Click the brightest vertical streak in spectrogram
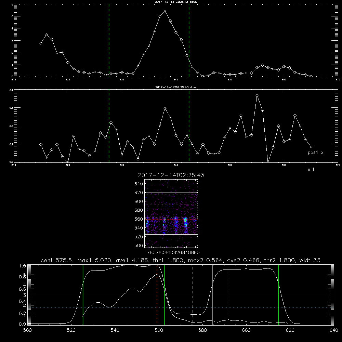This screenshot has width=342, height=342. click(185, 225)
